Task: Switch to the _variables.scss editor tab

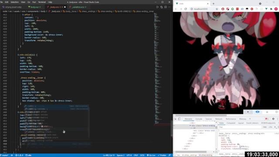Action: click(x=78, y=7)
